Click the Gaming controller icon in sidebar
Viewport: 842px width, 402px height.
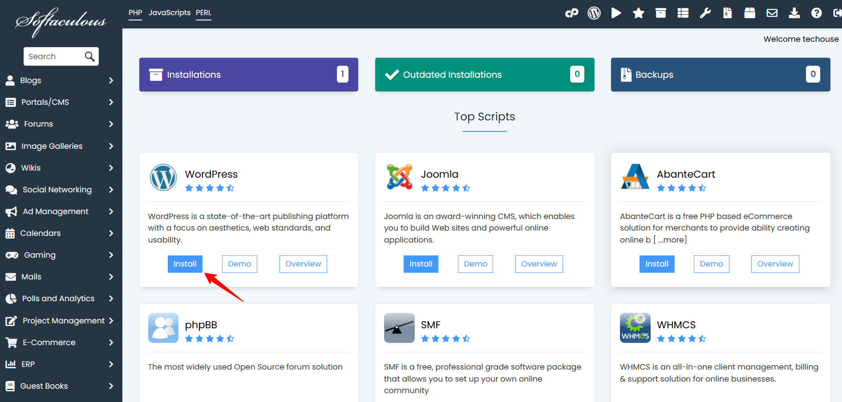coord(12,255)
